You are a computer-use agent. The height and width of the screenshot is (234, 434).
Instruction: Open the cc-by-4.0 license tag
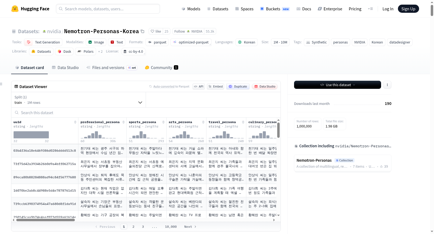pos(133,51)
